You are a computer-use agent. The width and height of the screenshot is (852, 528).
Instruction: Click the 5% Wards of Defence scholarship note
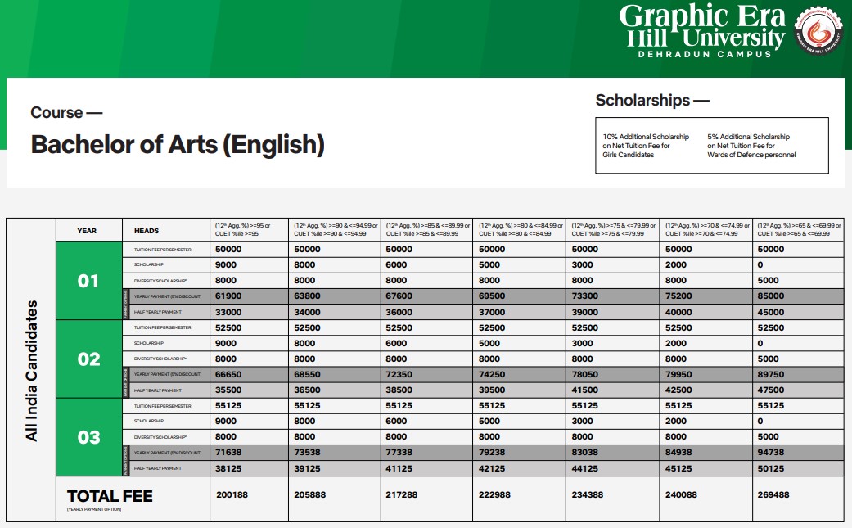pyautogui.click(x=751, y=146)
